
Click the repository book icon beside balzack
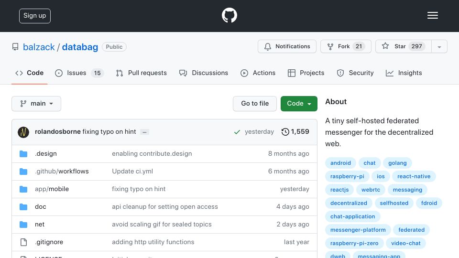[15, 47]
